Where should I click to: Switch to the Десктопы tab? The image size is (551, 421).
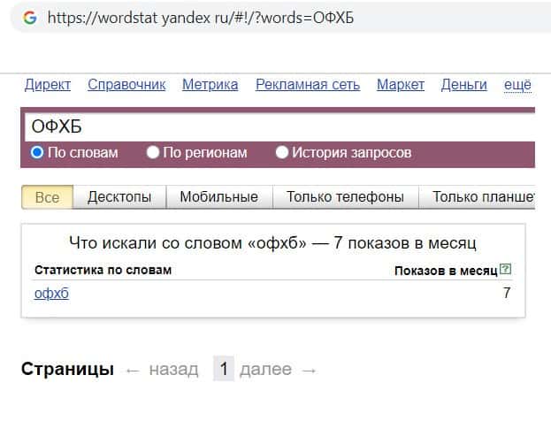coord(119,197)
